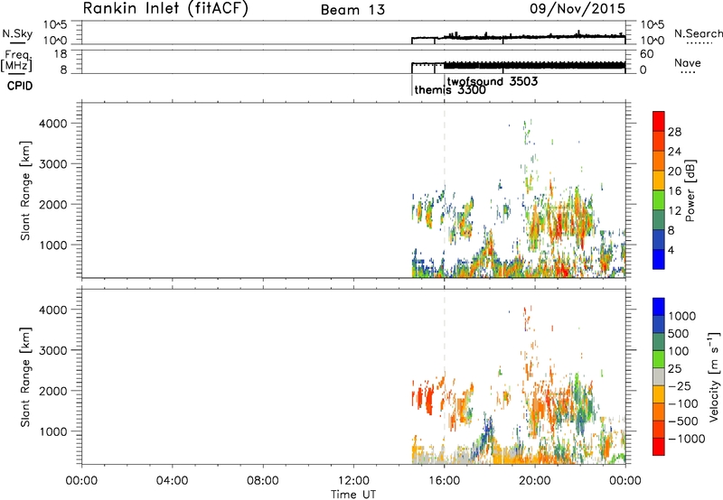This screenshot has width=723, height=500.
Task: Click the 'Power [dB]' colorbar label
Action: (690, 190)
